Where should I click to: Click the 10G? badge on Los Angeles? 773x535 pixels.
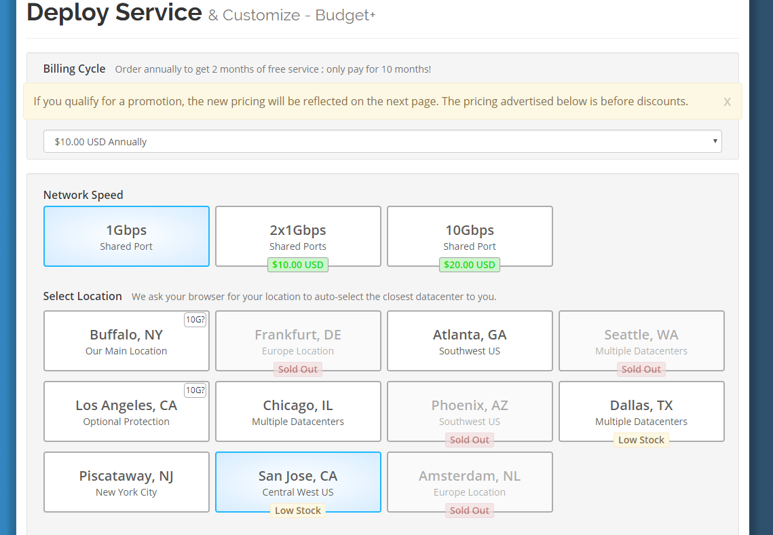(195, 390)
